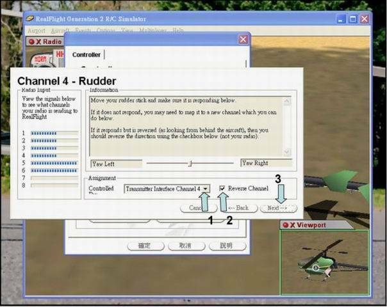Click the red dot on the Viewport panel
The width and height of the screenshot is (387, 307).
286,225
